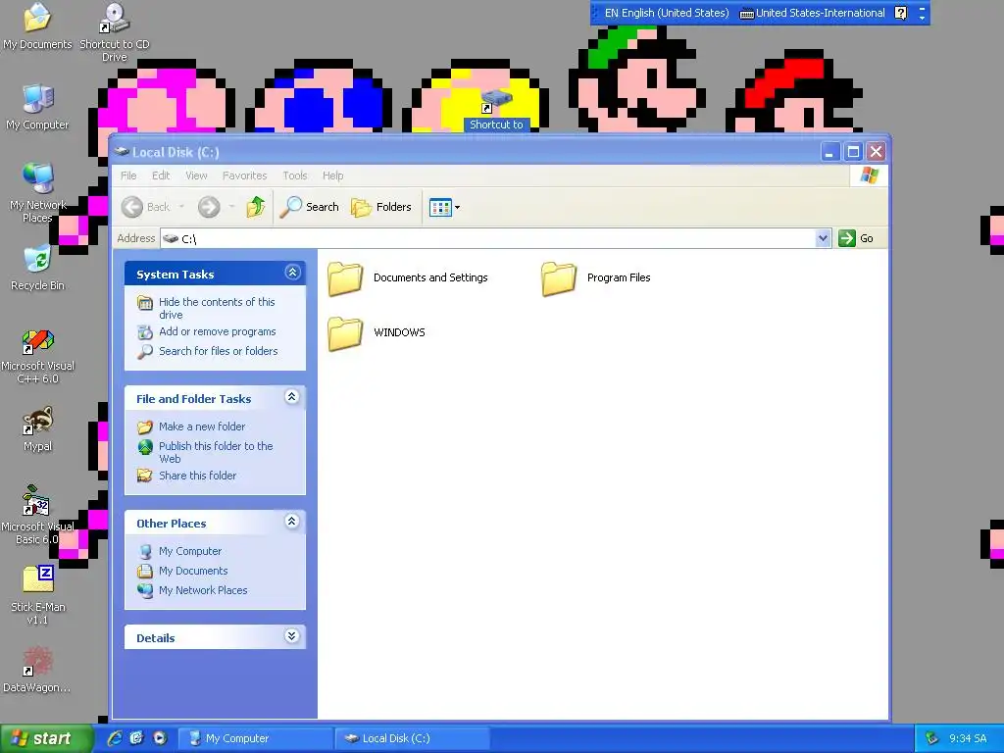Open the Edit menu
The width and height of the screenshot is (1004, 753).
(161, 176)
